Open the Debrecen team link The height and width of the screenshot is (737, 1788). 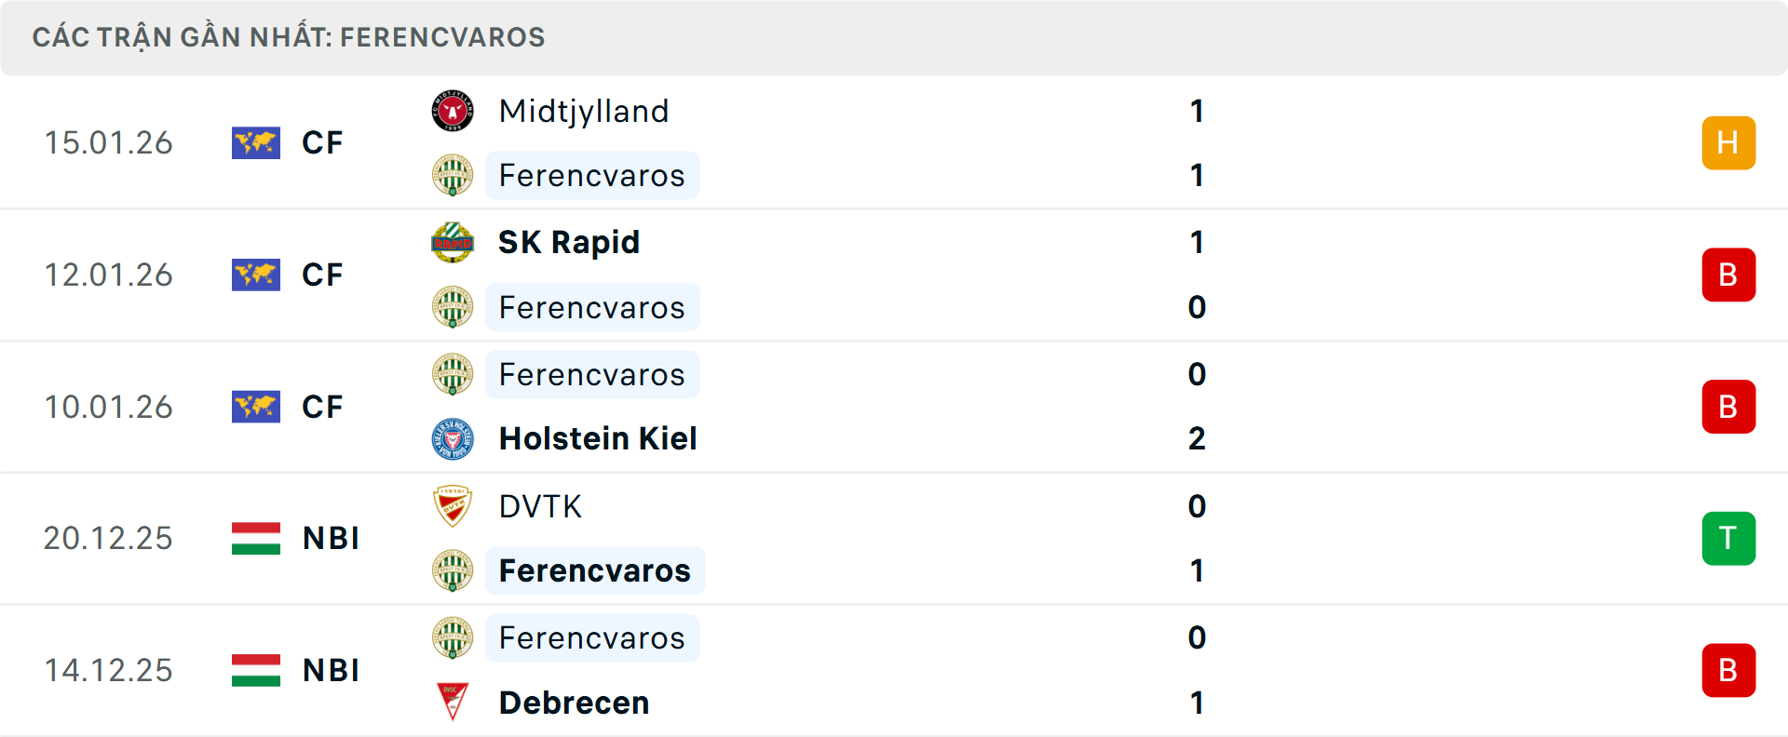click(x=574, y=703)
